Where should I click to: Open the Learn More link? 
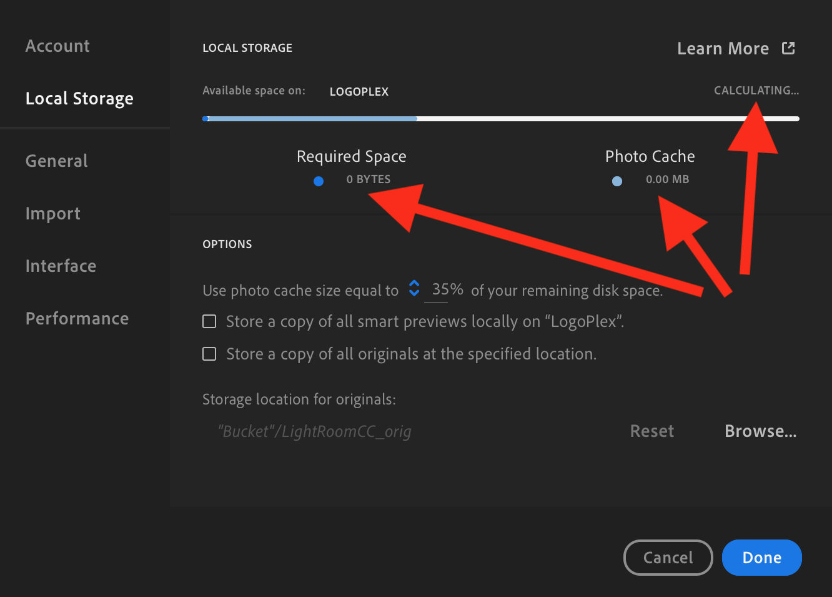(723, 49)
